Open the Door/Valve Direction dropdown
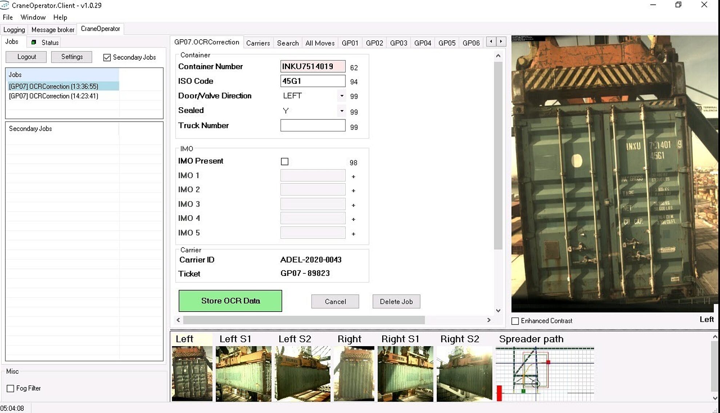Image resolution: width=720 pixels, height=413 pixels. pos(341,96)
